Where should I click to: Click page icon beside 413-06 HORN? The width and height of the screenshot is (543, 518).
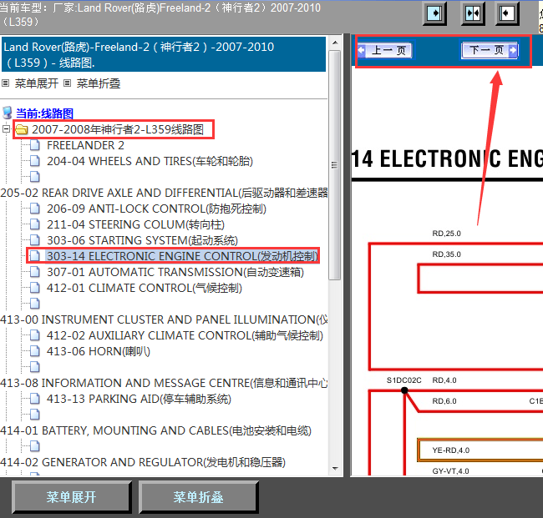[x=34, y=351]
